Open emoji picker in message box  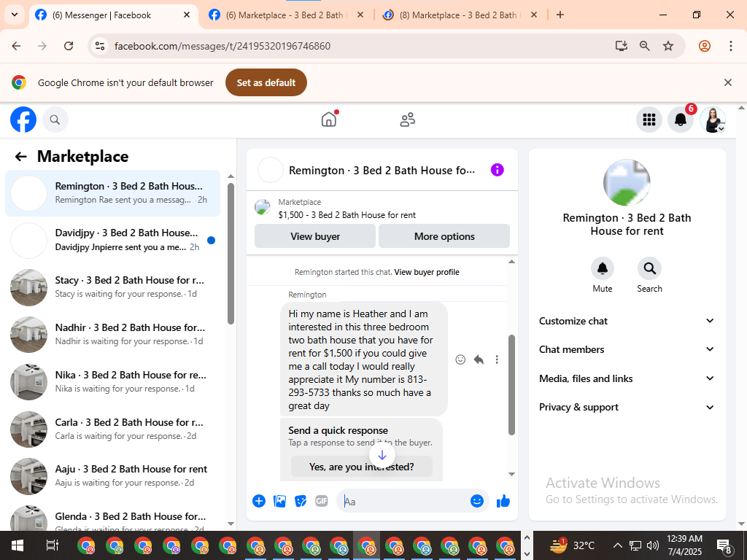click(477, 501)
